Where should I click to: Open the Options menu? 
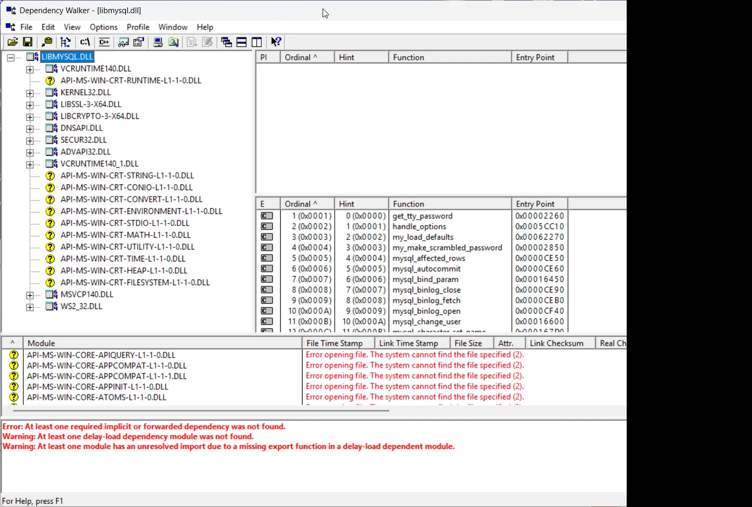pos(104,27)
